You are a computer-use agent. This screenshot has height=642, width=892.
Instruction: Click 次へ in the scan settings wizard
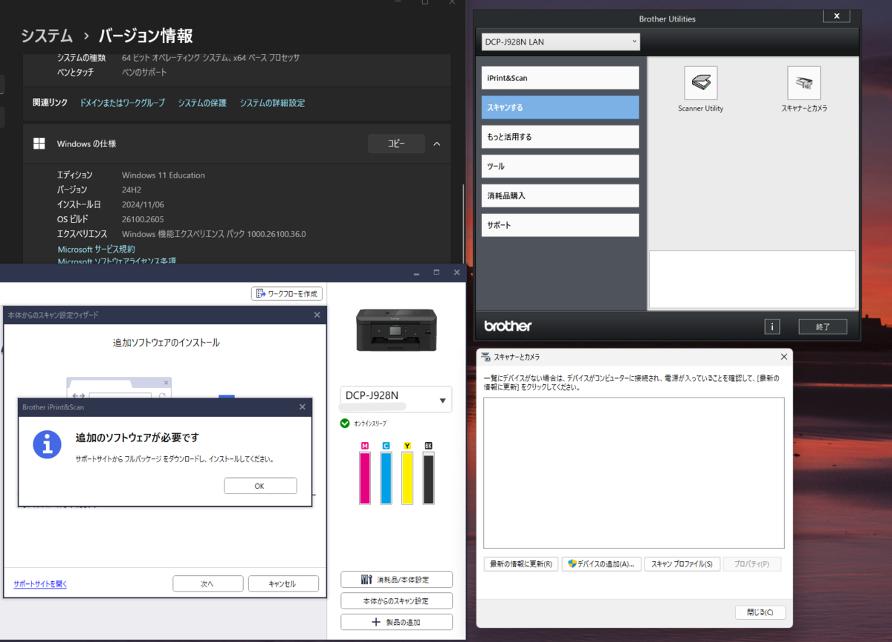[x=208, y=583]
